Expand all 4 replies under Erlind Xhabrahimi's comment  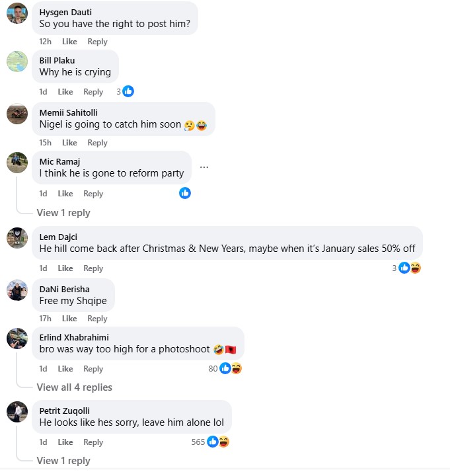click(x=74, y=387)
